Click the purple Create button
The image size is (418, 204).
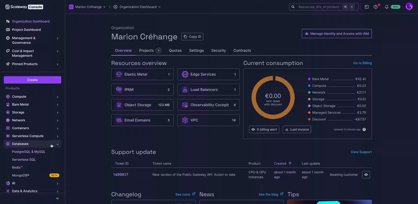pos(32,80)
